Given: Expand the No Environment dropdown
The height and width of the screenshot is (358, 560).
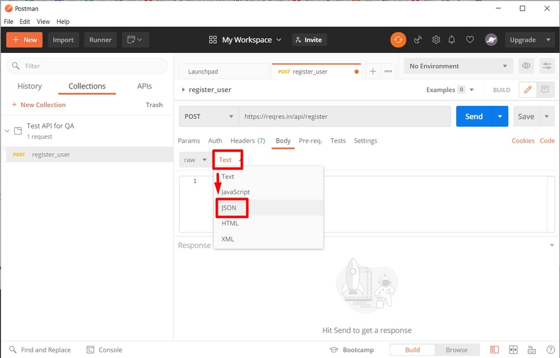Looking at the screenshot, I should (458, 66).
